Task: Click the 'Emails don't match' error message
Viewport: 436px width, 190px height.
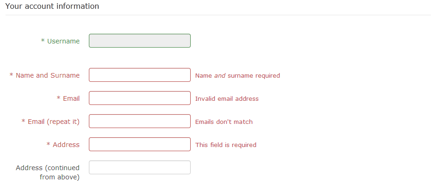Action: click(224, 122)
